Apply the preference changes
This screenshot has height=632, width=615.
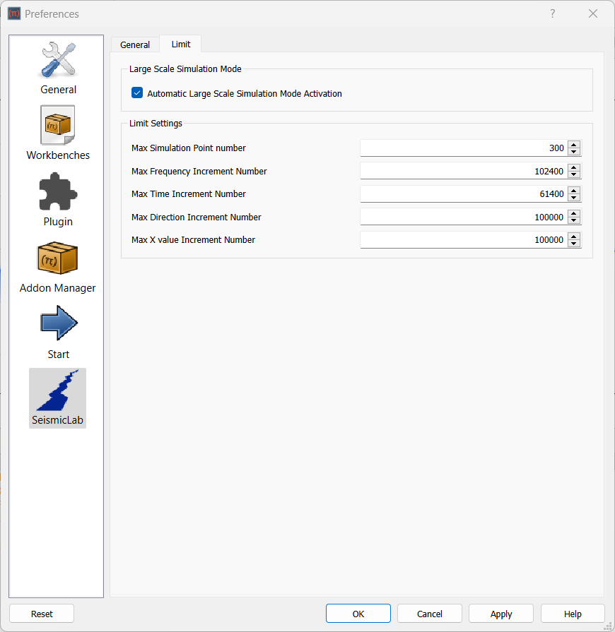500,613
